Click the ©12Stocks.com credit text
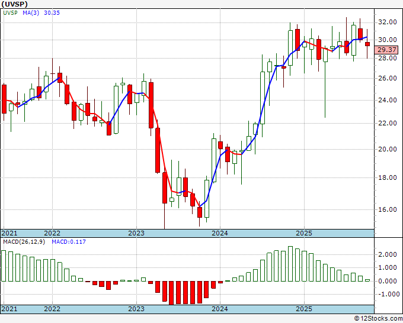The width and height of the screenshot is (403, 323). coord(378,319)
